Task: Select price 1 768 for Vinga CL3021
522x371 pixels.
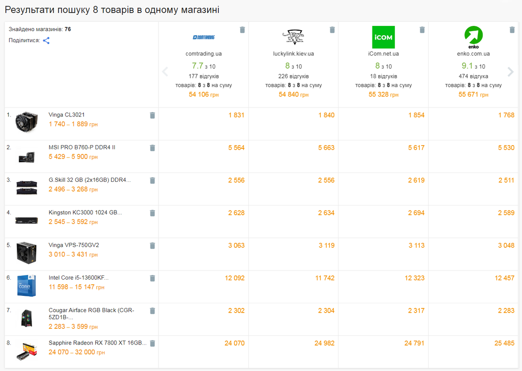Action: pyautogui.click(x=506, y=115)
